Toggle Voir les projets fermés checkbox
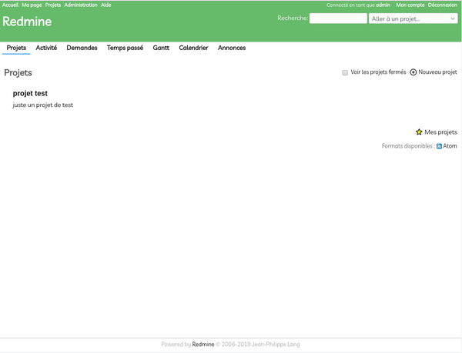This screenshot has width=462, height=353. [346, 72]
